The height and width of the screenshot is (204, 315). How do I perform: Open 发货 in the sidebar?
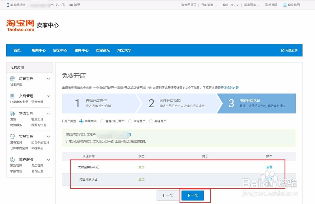click(x=13, y=119)
